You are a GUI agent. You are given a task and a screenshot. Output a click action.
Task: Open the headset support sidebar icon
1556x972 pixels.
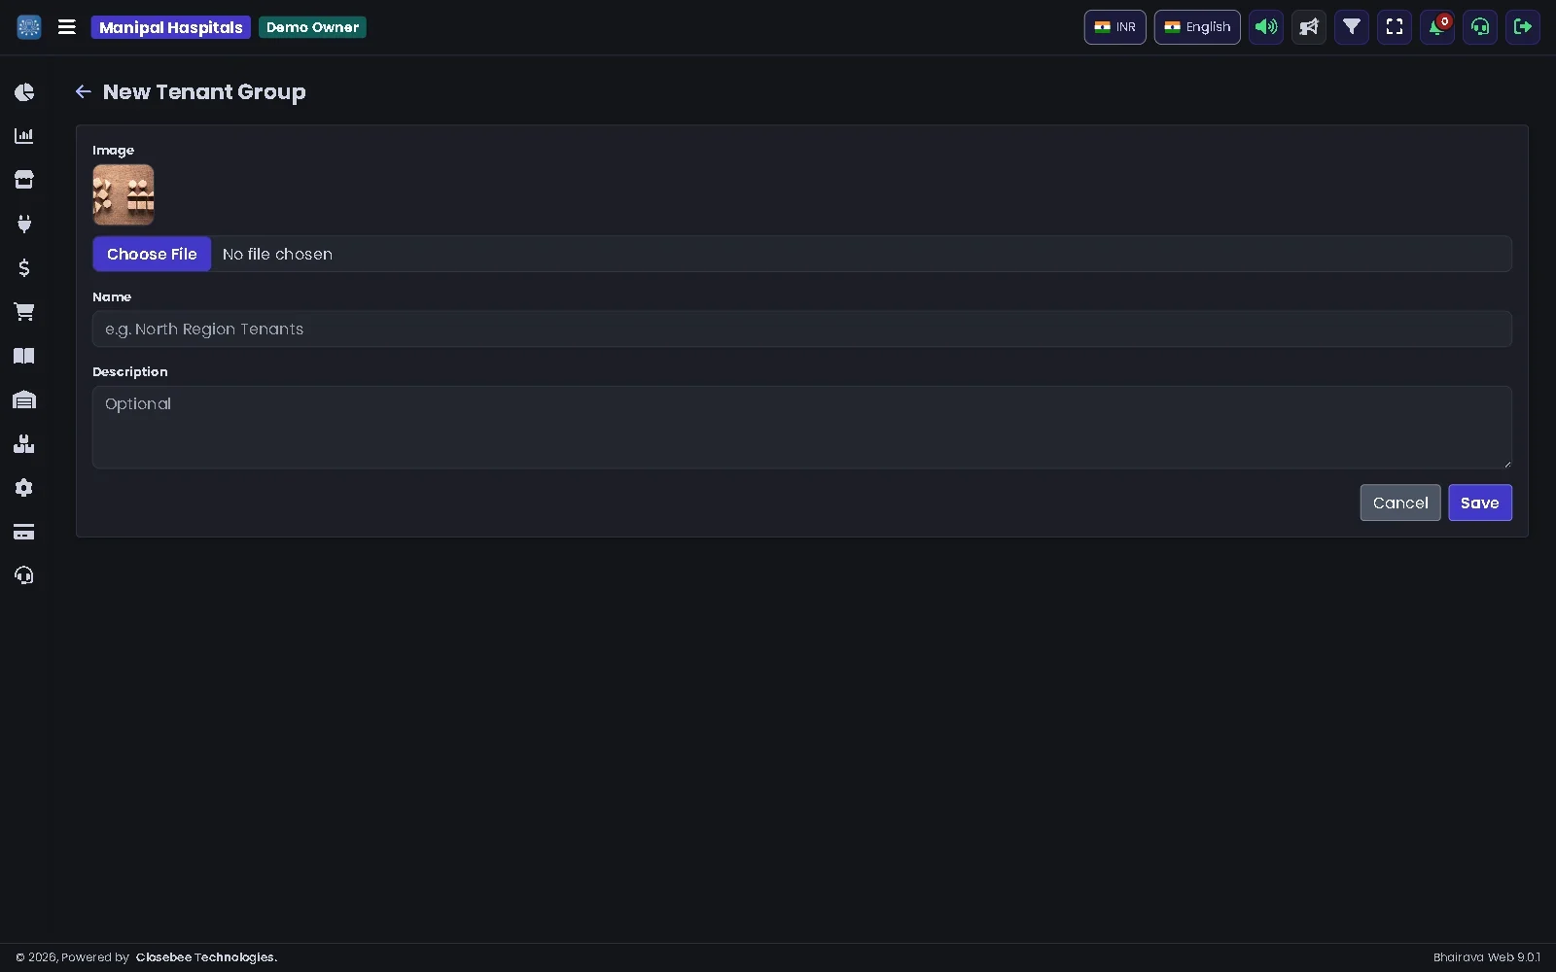click(24, 575)
